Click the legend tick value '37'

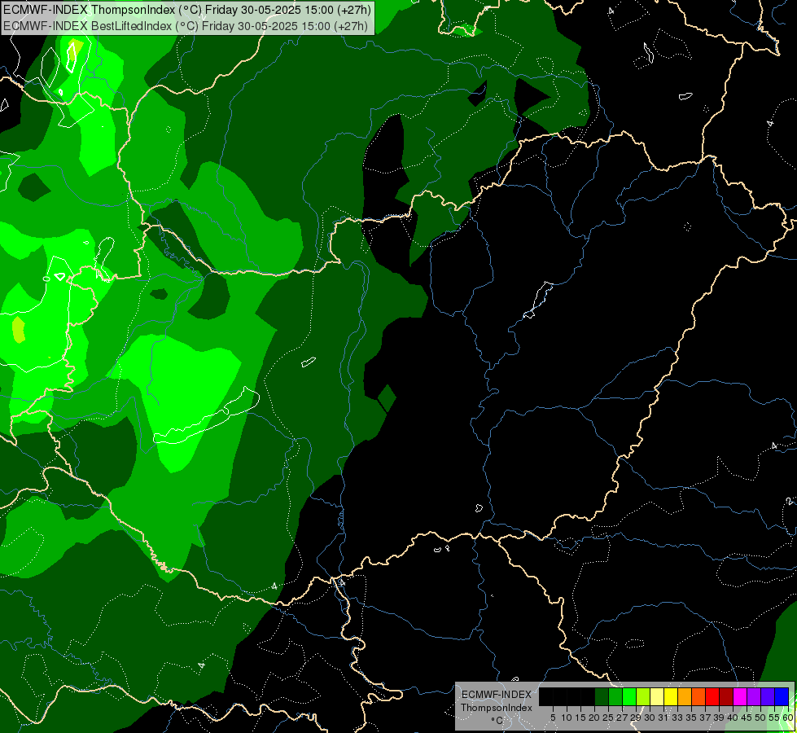(705, 718)
